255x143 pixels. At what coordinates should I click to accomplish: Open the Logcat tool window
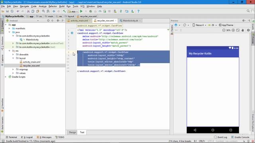(x=27, y=137)
